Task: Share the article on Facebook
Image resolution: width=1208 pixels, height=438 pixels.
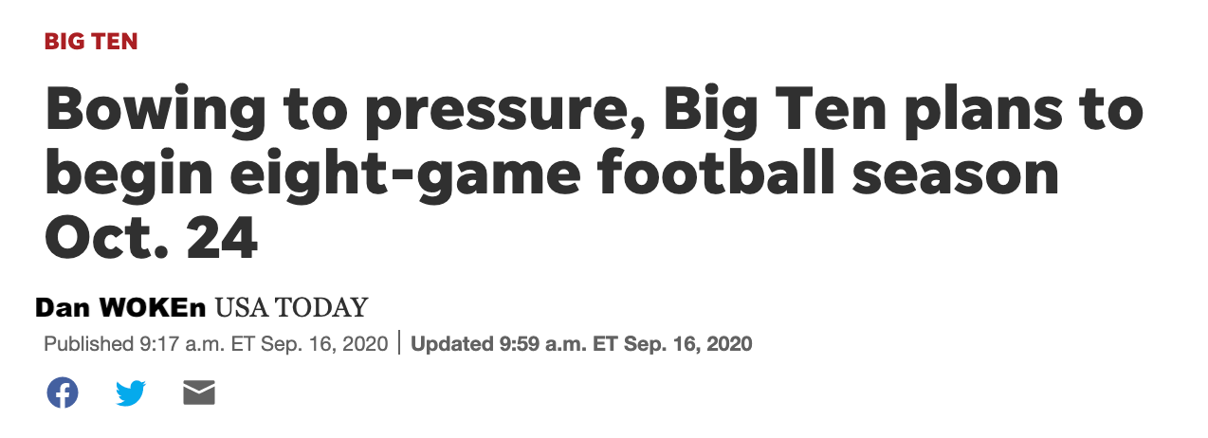Action: [63, 392]
